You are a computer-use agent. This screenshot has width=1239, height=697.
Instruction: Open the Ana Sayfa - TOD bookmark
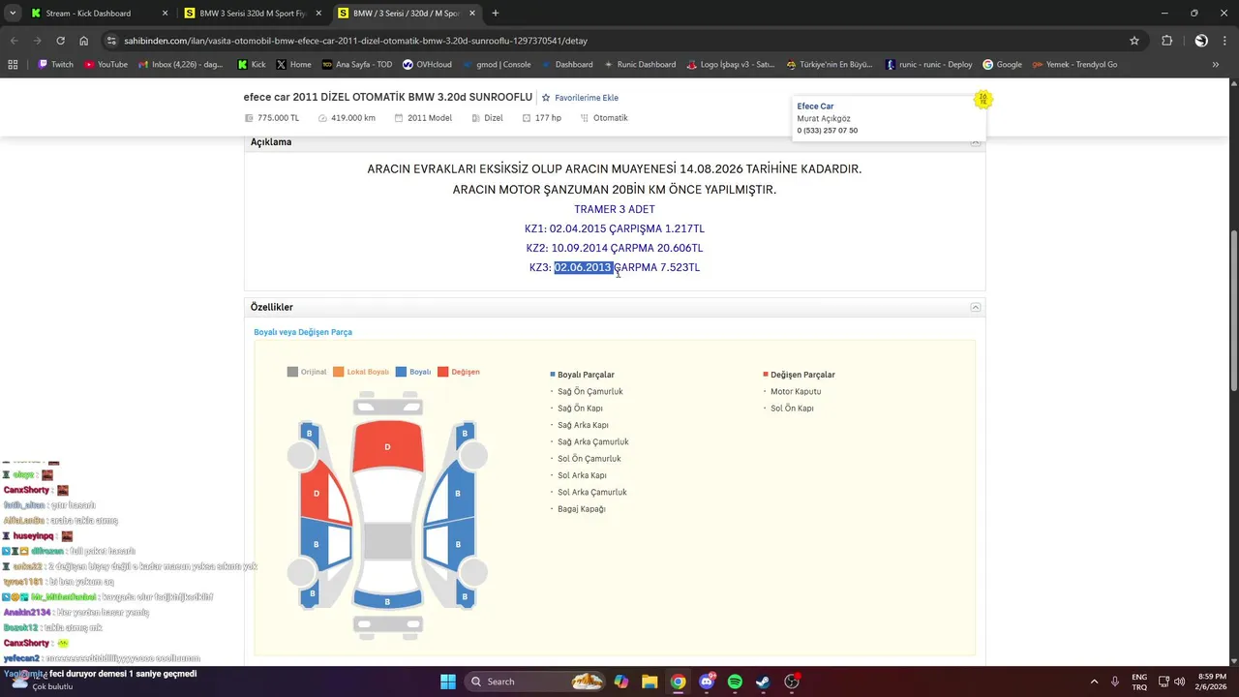[357, 65]
